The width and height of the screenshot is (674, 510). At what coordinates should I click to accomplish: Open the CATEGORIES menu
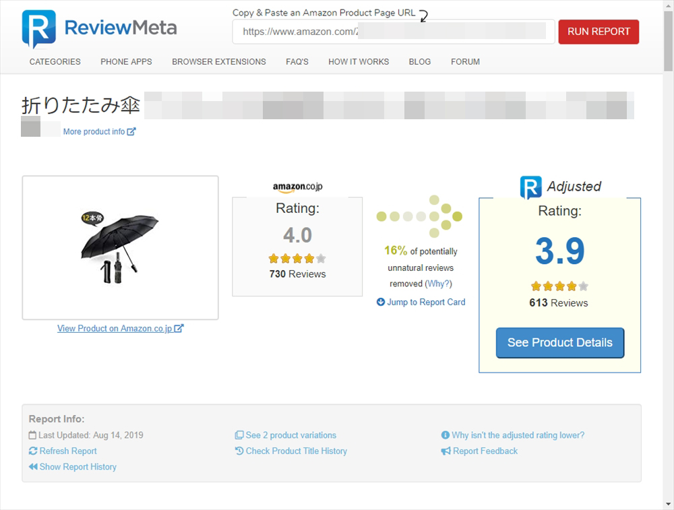55,62
